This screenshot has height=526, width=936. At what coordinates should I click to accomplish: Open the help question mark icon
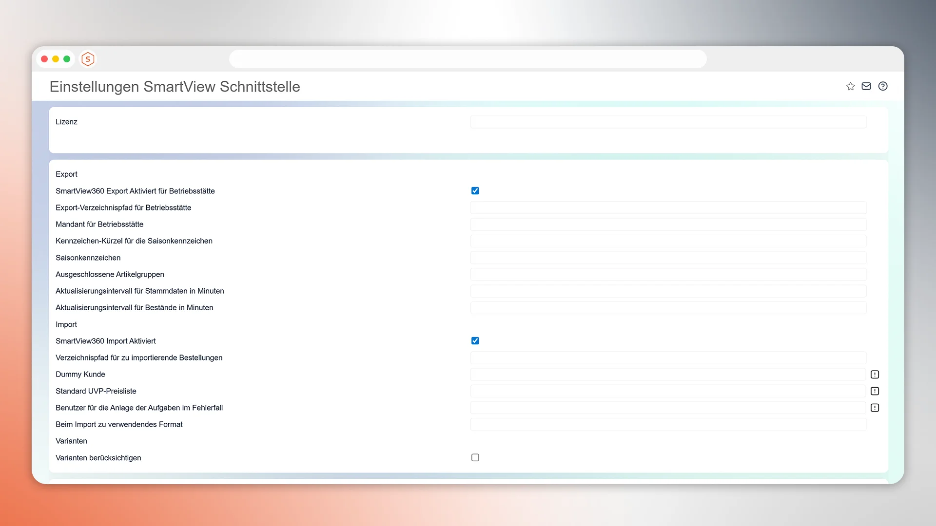883,86
